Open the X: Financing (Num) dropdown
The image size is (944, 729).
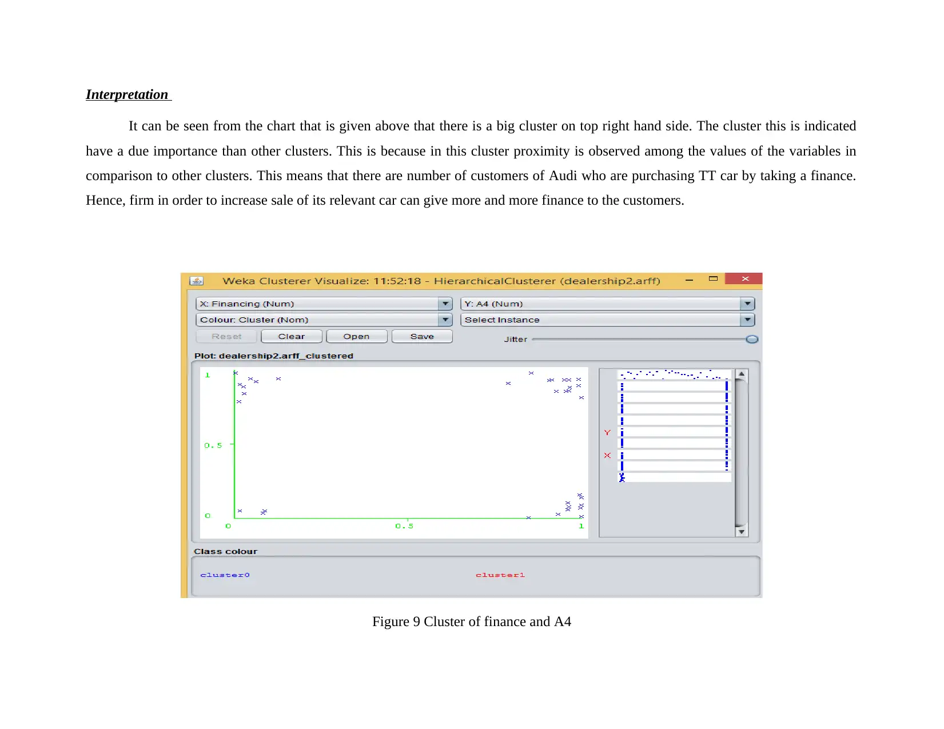click(x=324, y=304)
